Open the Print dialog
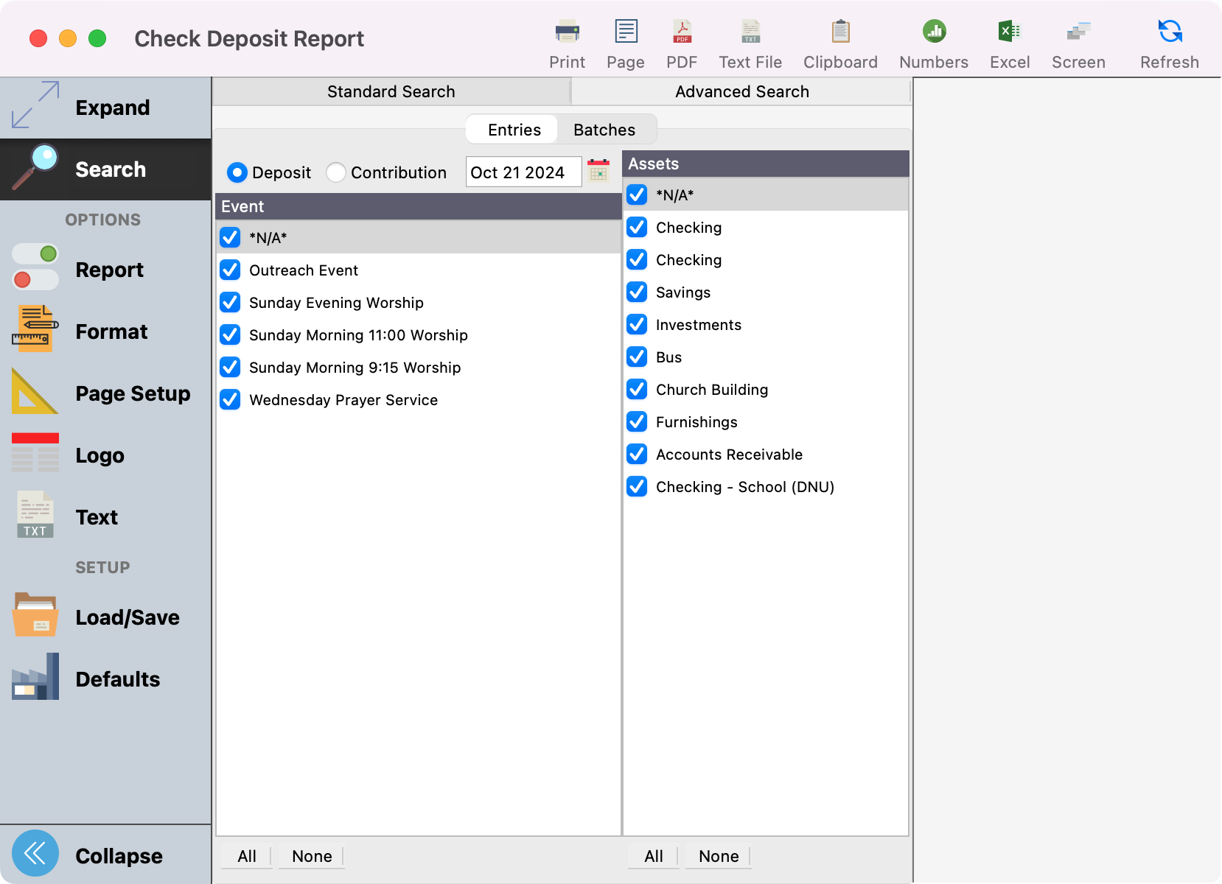This screenshot has height=884, width=1222. click(566, 41)
